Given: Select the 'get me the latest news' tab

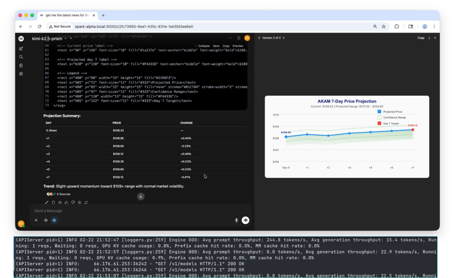Looking at the screenshot, I should [x=67, y=15].
